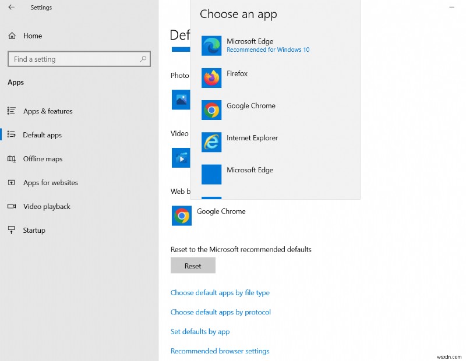The width and height of the screenshot is (466, 361).
Task: Click the Google Chrome web browser thumbnail
Action: coord(181,215)
